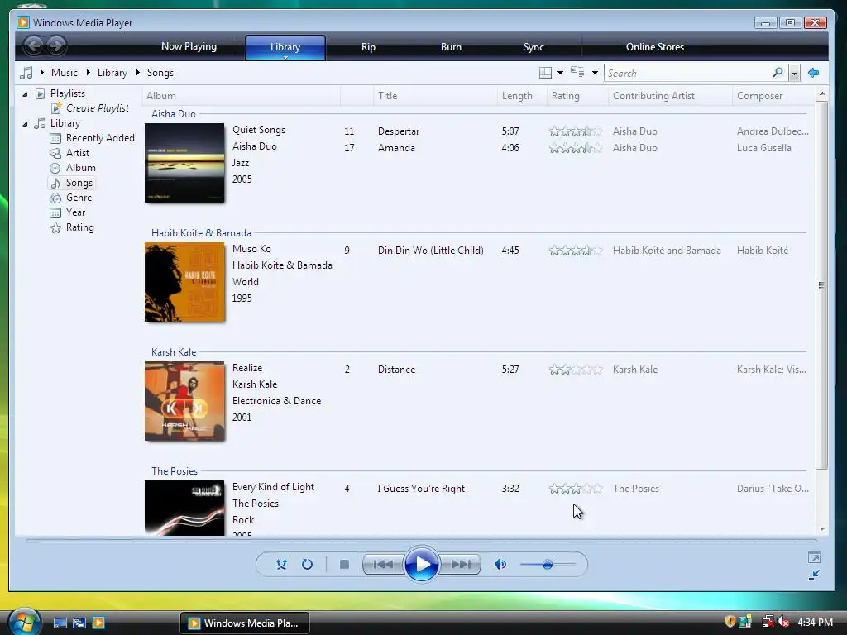Sort by Contributing Artist column header
The height and width of the screenshot is (635, 847).
coord(670,96)
